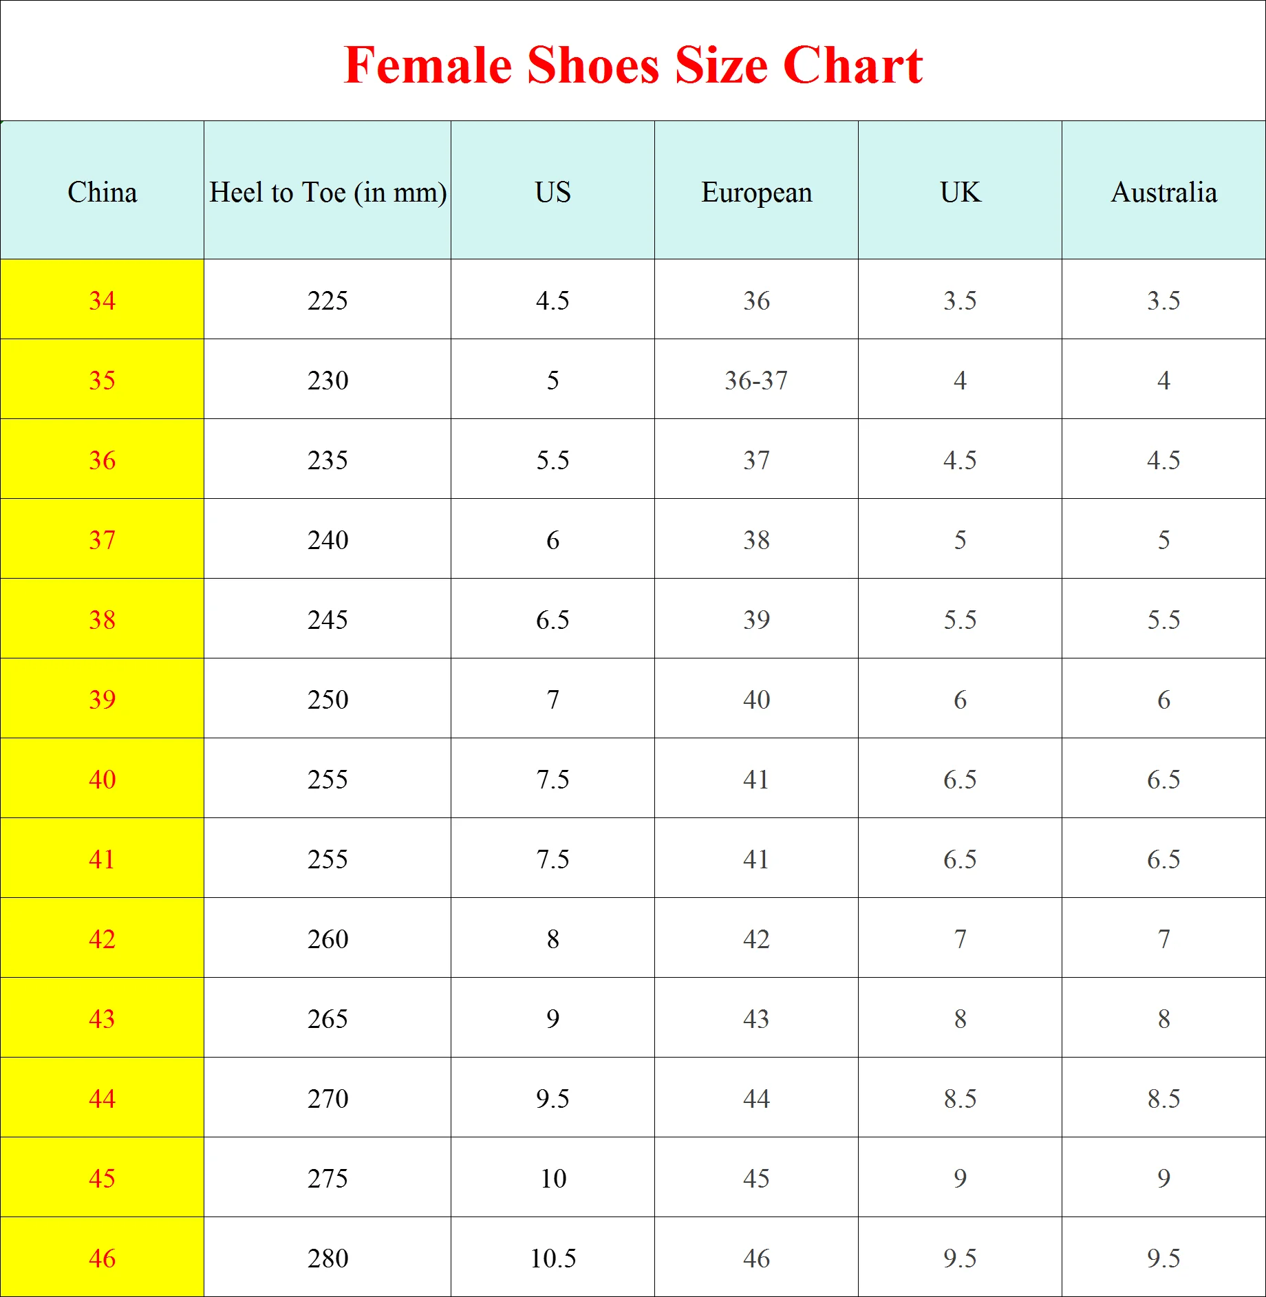Click the European 36-37 cell
This screenshot has height=1297, width=1266.
756,380
